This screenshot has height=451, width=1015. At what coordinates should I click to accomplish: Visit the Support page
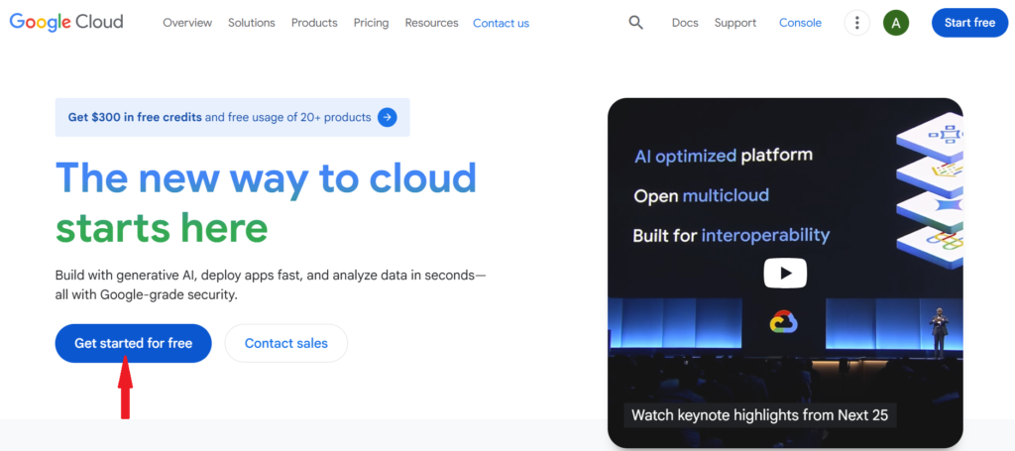[735, 23]
